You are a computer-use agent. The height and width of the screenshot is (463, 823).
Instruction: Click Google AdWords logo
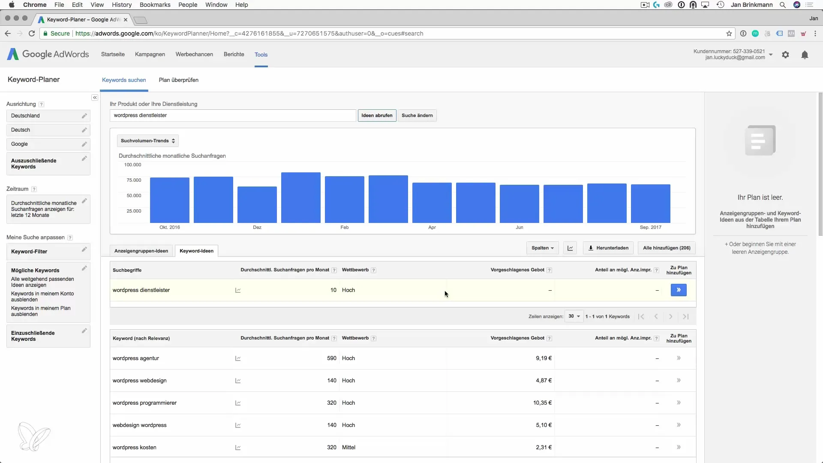[x=48, y=54]
